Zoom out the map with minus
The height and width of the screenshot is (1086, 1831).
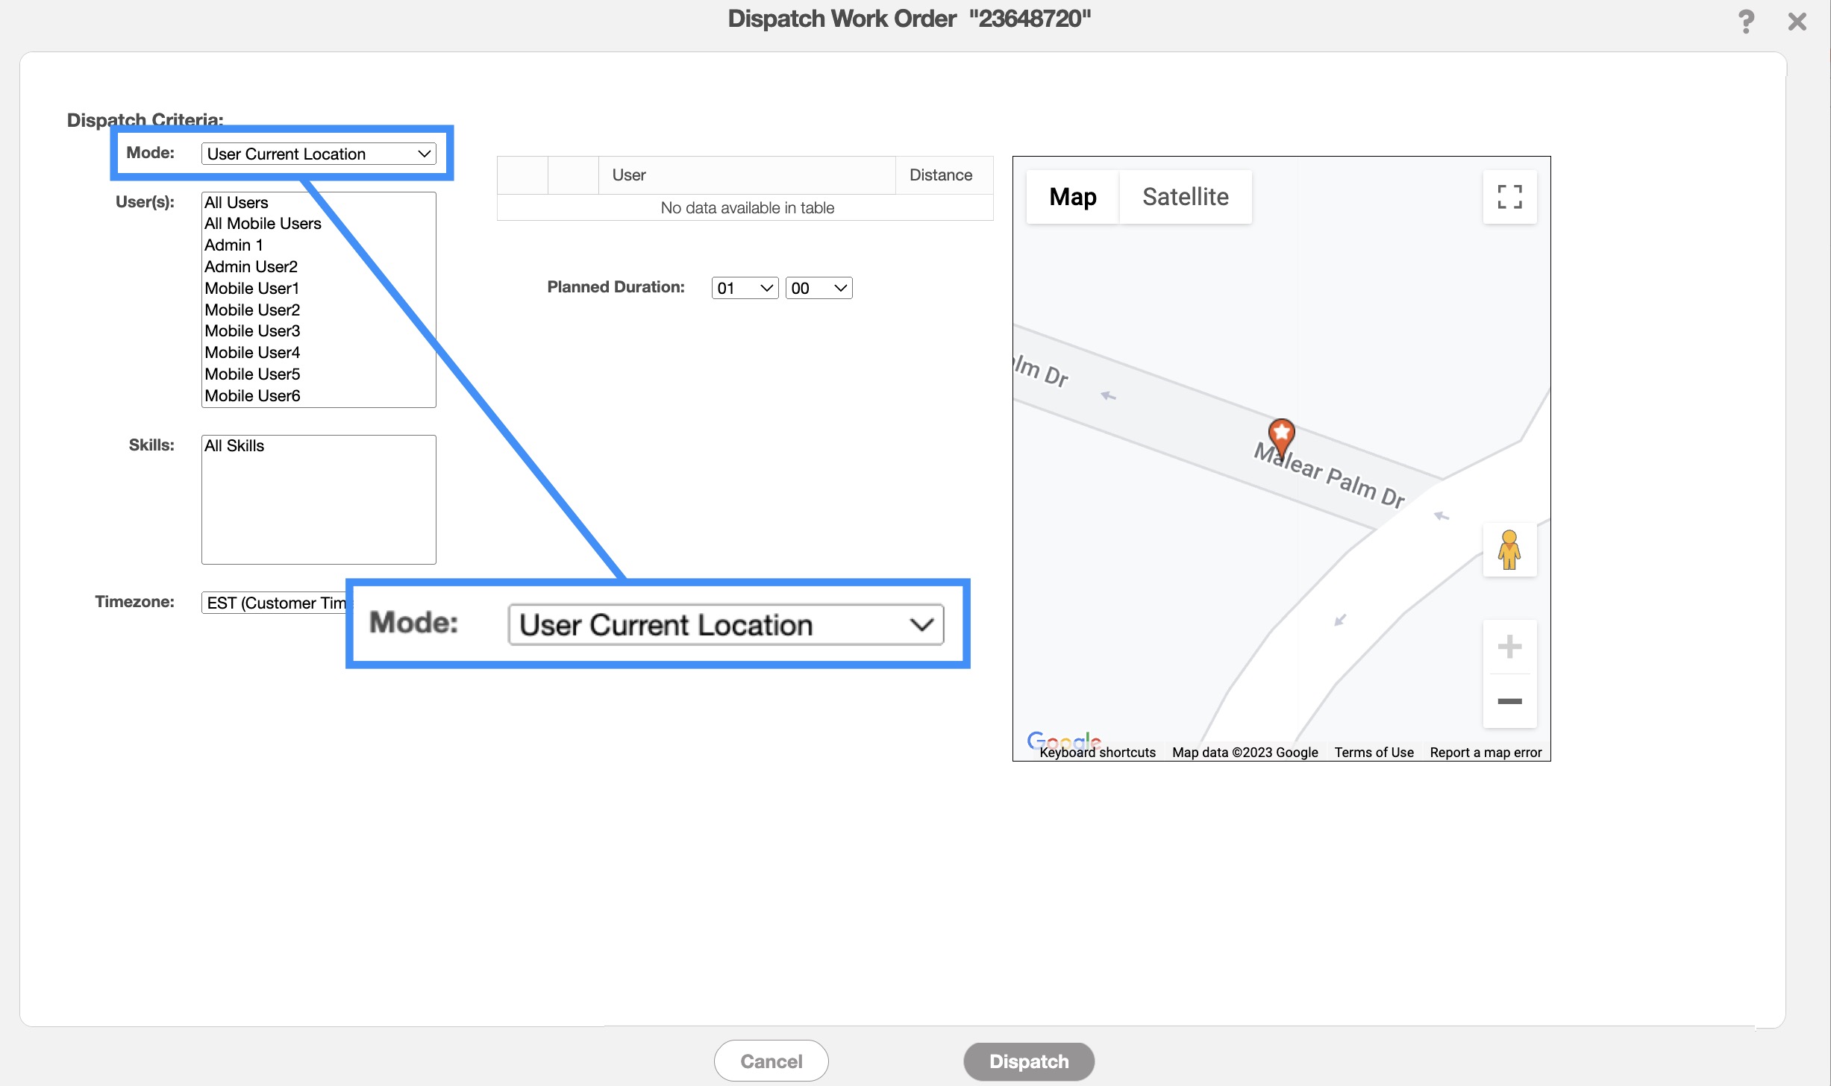pos(1509,701)
